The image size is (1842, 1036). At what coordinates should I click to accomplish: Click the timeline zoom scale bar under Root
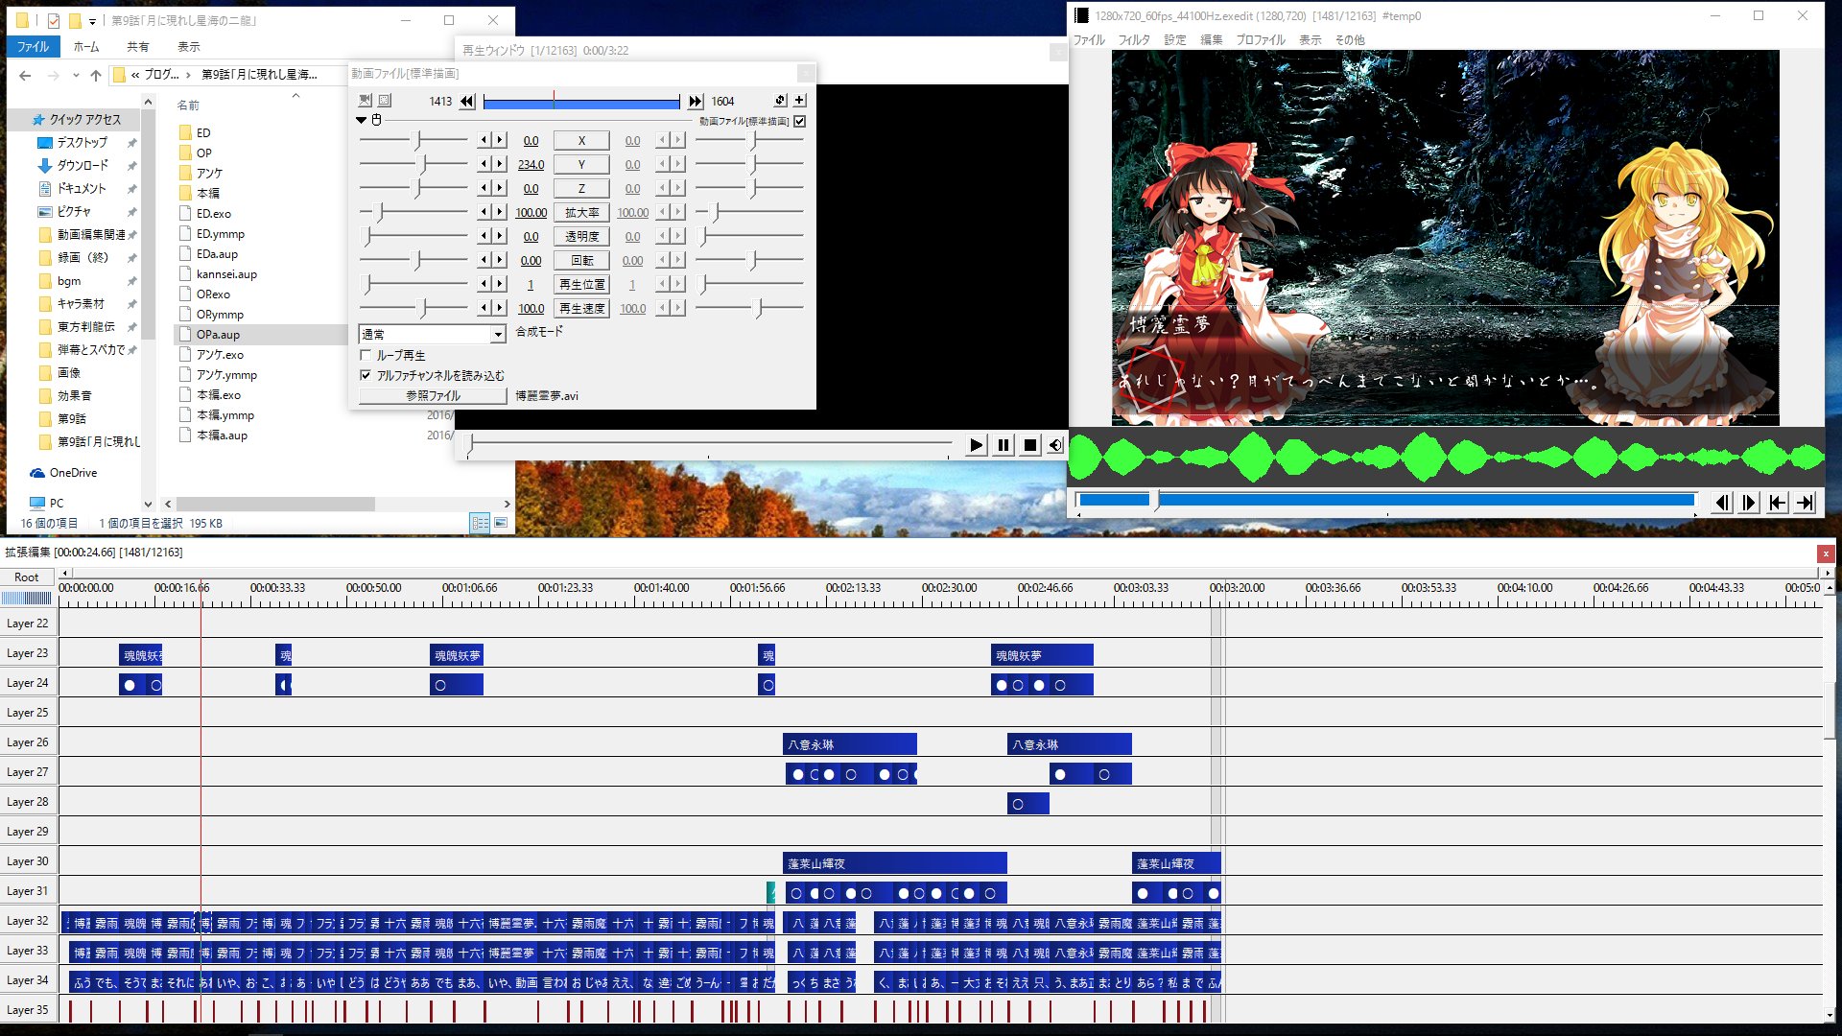[x=27, y=599]
